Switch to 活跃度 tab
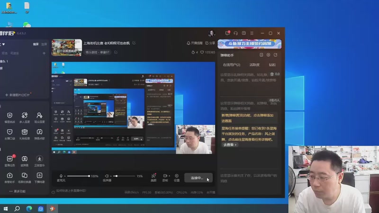Screen dimensions: 379x213 [254, 65]
